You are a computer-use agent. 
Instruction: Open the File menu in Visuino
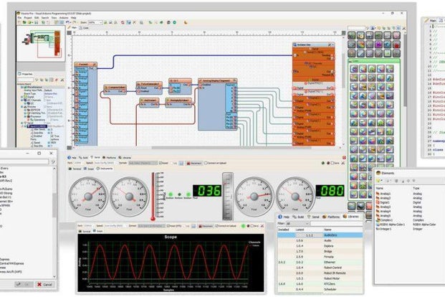click(x=19, y=18)
